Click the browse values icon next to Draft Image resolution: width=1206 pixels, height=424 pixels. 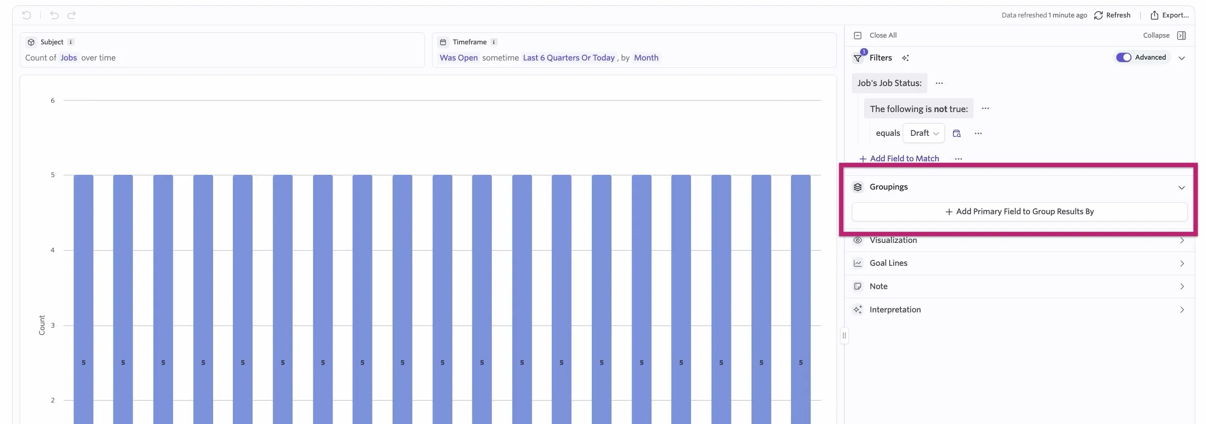(x=957, y=133)
